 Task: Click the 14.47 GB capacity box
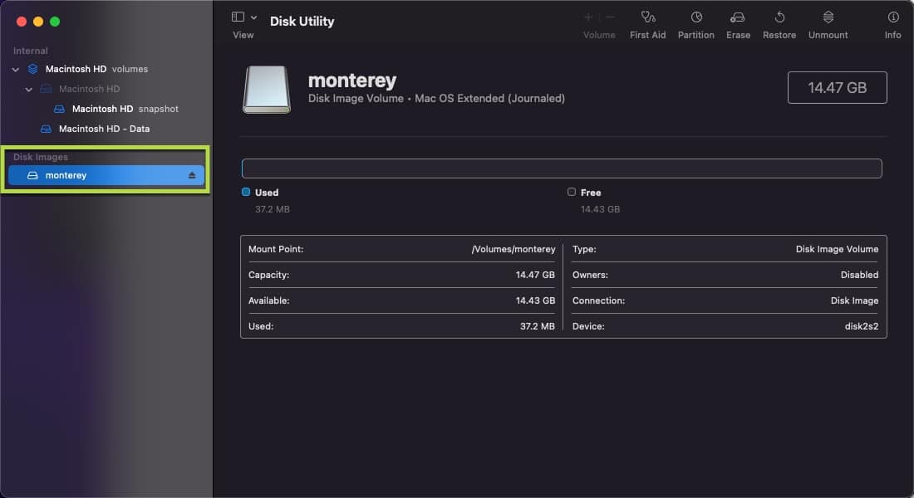click(x=837, y=87)
